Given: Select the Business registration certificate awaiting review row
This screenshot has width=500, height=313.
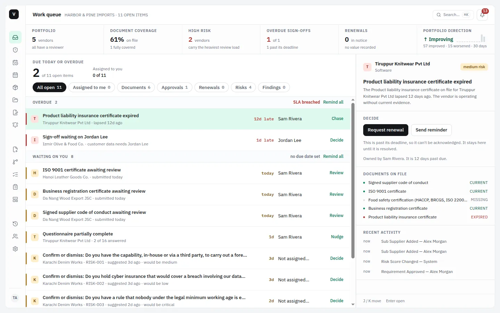Looking at the screenshot, I should pos(188,194).
